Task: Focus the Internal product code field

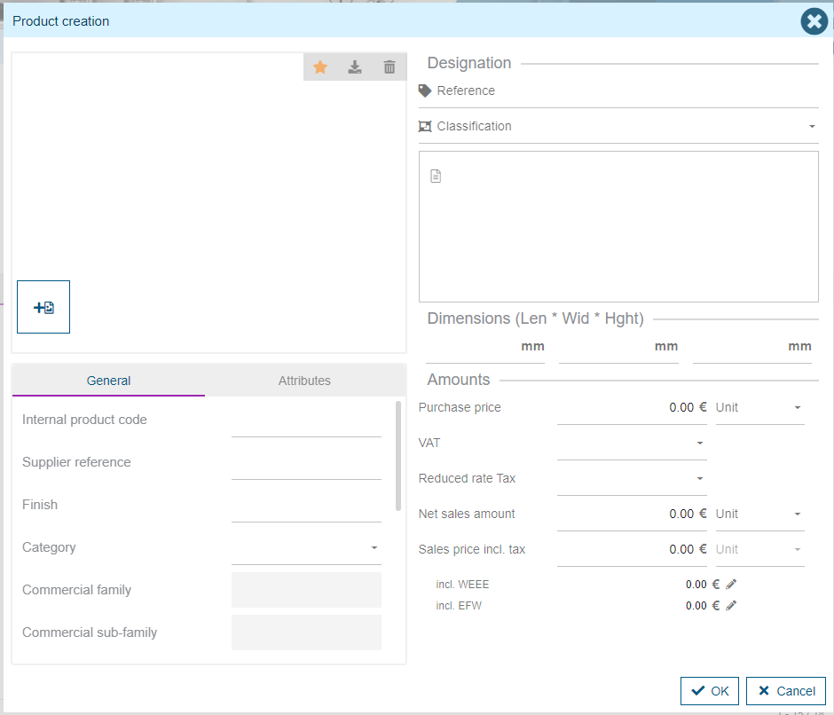Action: click(x=306, y=421)
